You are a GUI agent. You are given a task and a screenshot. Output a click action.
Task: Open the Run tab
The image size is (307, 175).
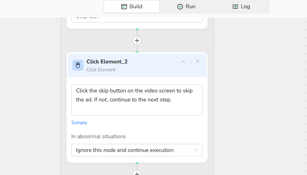186,7
